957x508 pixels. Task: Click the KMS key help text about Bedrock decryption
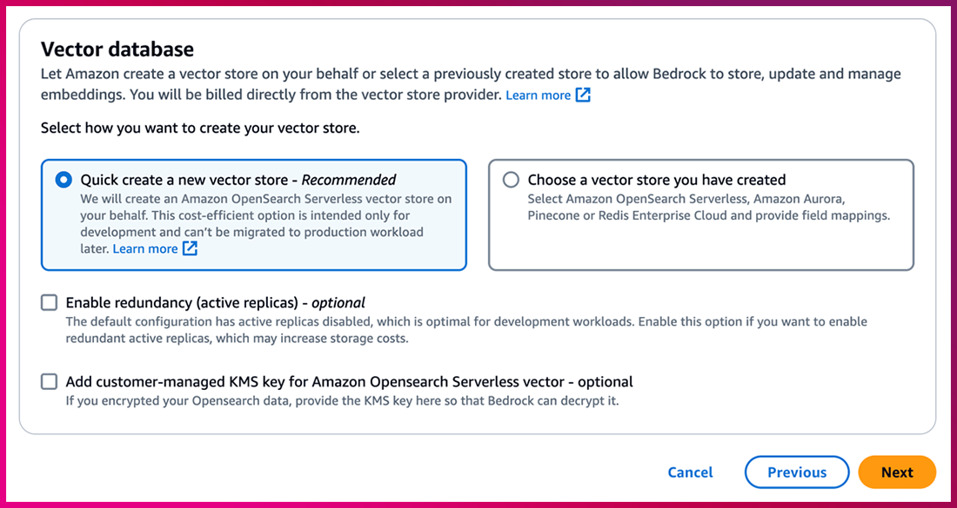(x=342, y=401)
